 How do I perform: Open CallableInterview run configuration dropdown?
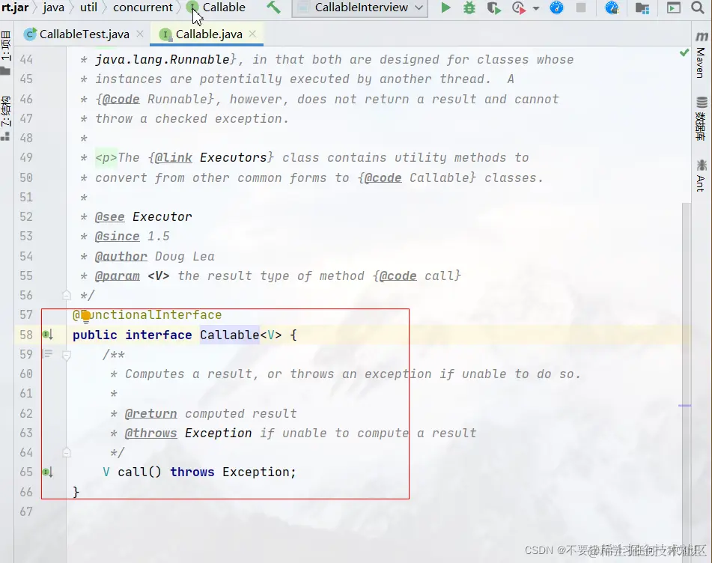pos(359,7)
